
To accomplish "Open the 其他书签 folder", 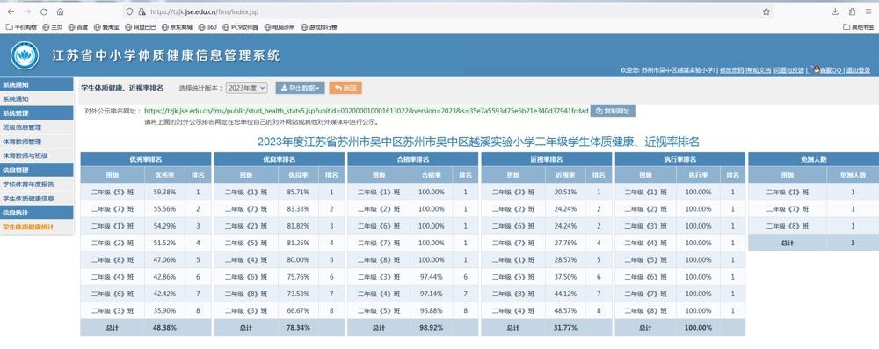I will (x=859, y=26).
